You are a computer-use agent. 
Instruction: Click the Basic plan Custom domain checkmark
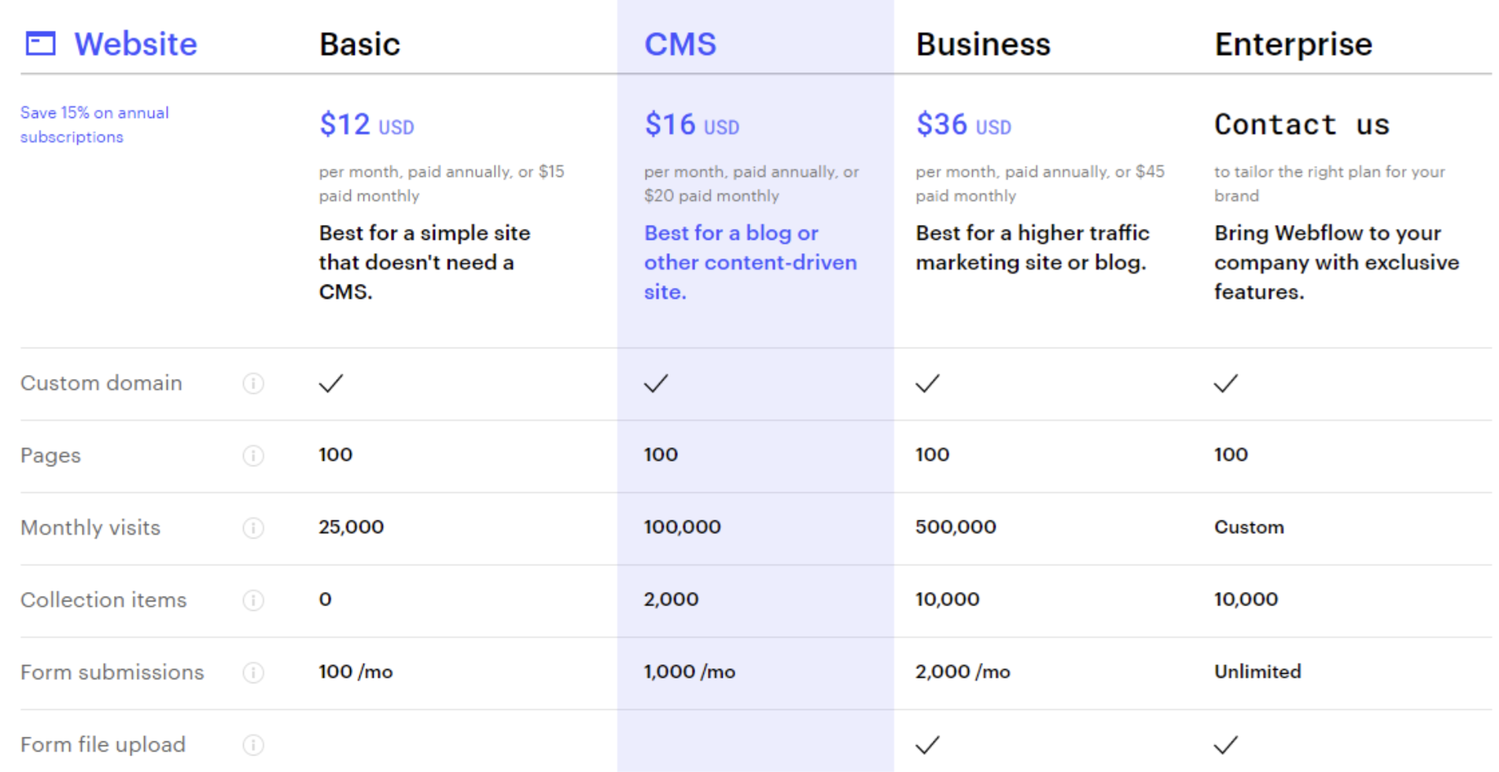pos(331,384)
